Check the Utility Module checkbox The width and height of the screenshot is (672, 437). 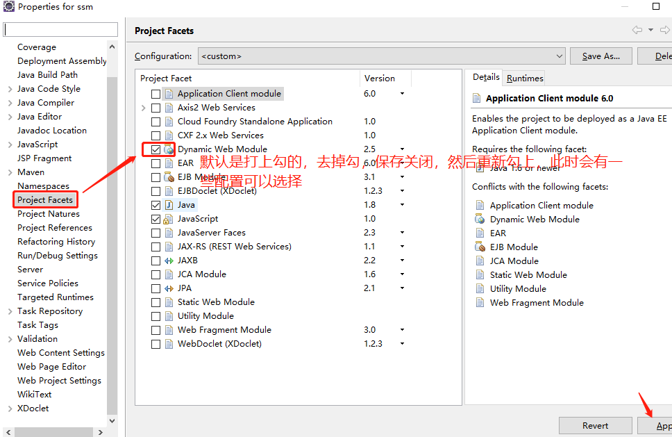(x=156, y=317)
